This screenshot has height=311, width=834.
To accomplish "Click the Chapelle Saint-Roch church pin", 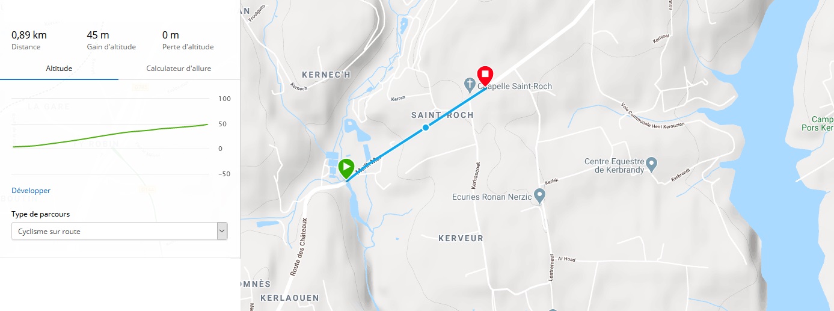I will 471,85.
